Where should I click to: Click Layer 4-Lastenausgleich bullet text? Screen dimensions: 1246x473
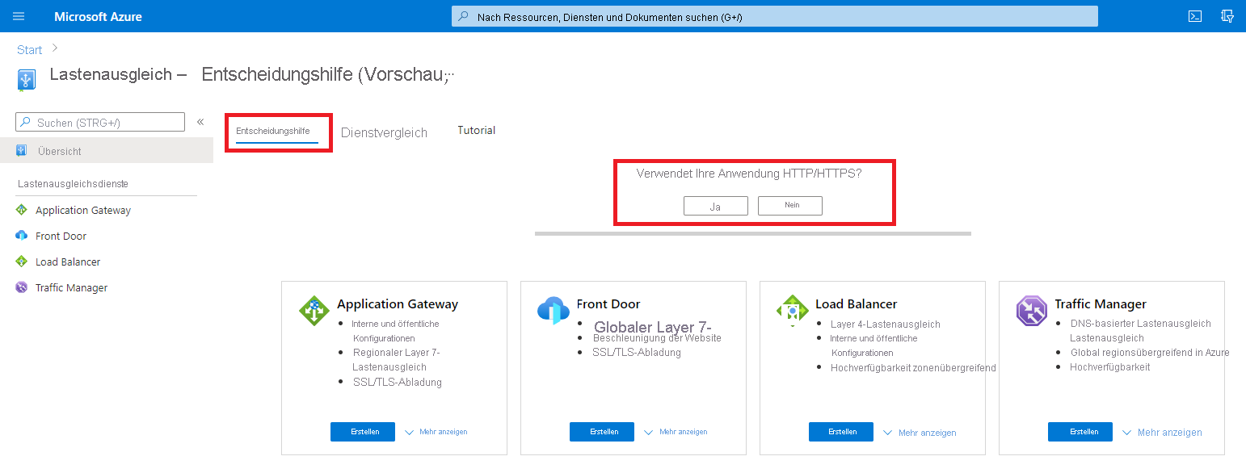[886, 324]
